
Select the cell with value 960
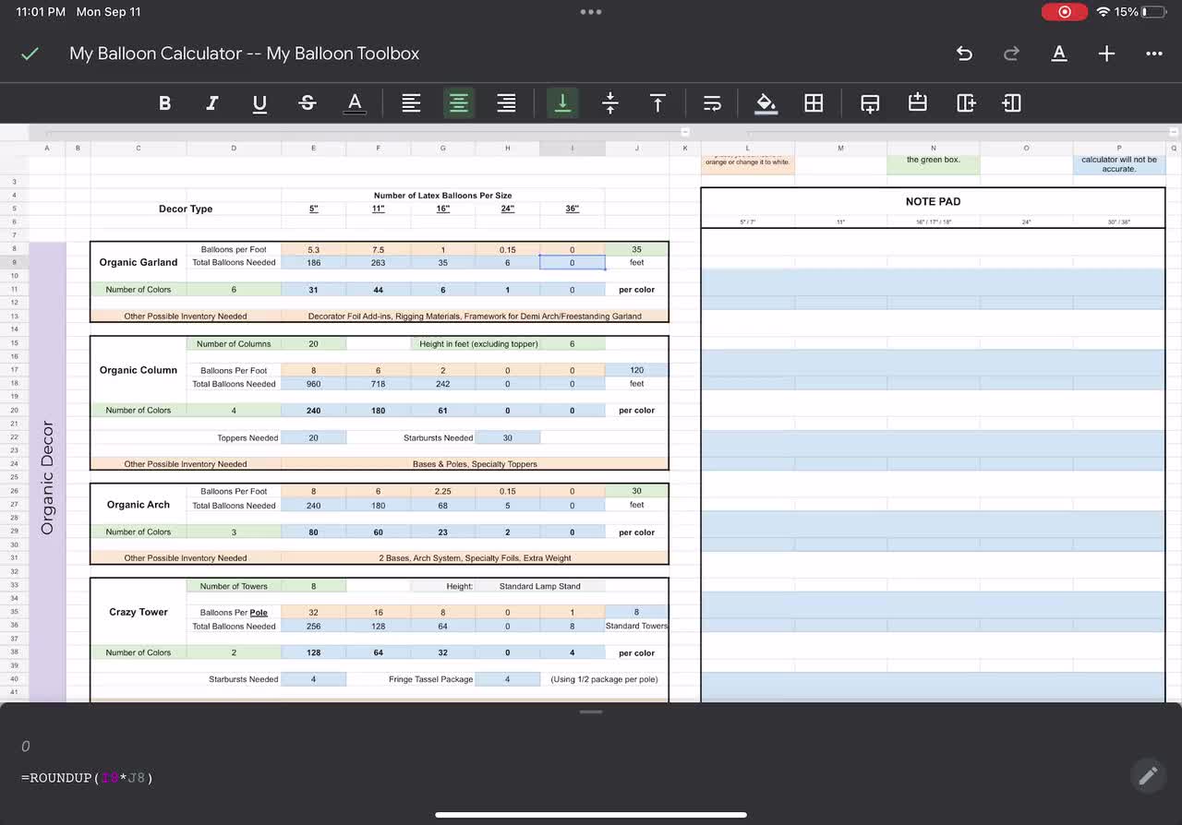click(x=313, y=384)
